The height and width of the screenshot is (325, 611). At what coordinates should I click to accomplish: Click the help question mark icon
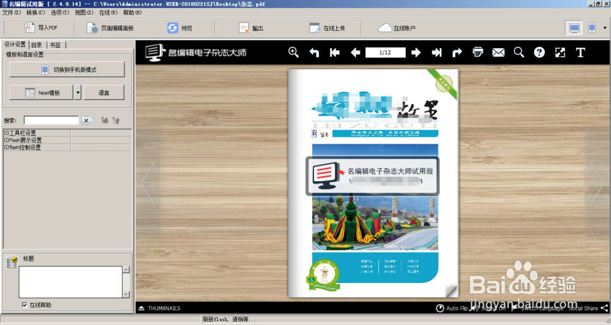point(540,52)
